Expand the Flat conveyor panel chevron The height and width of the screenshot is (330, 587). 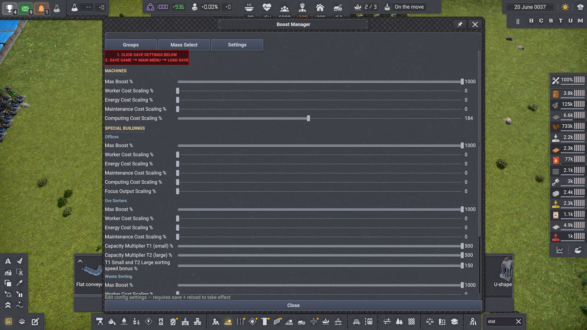80,261
